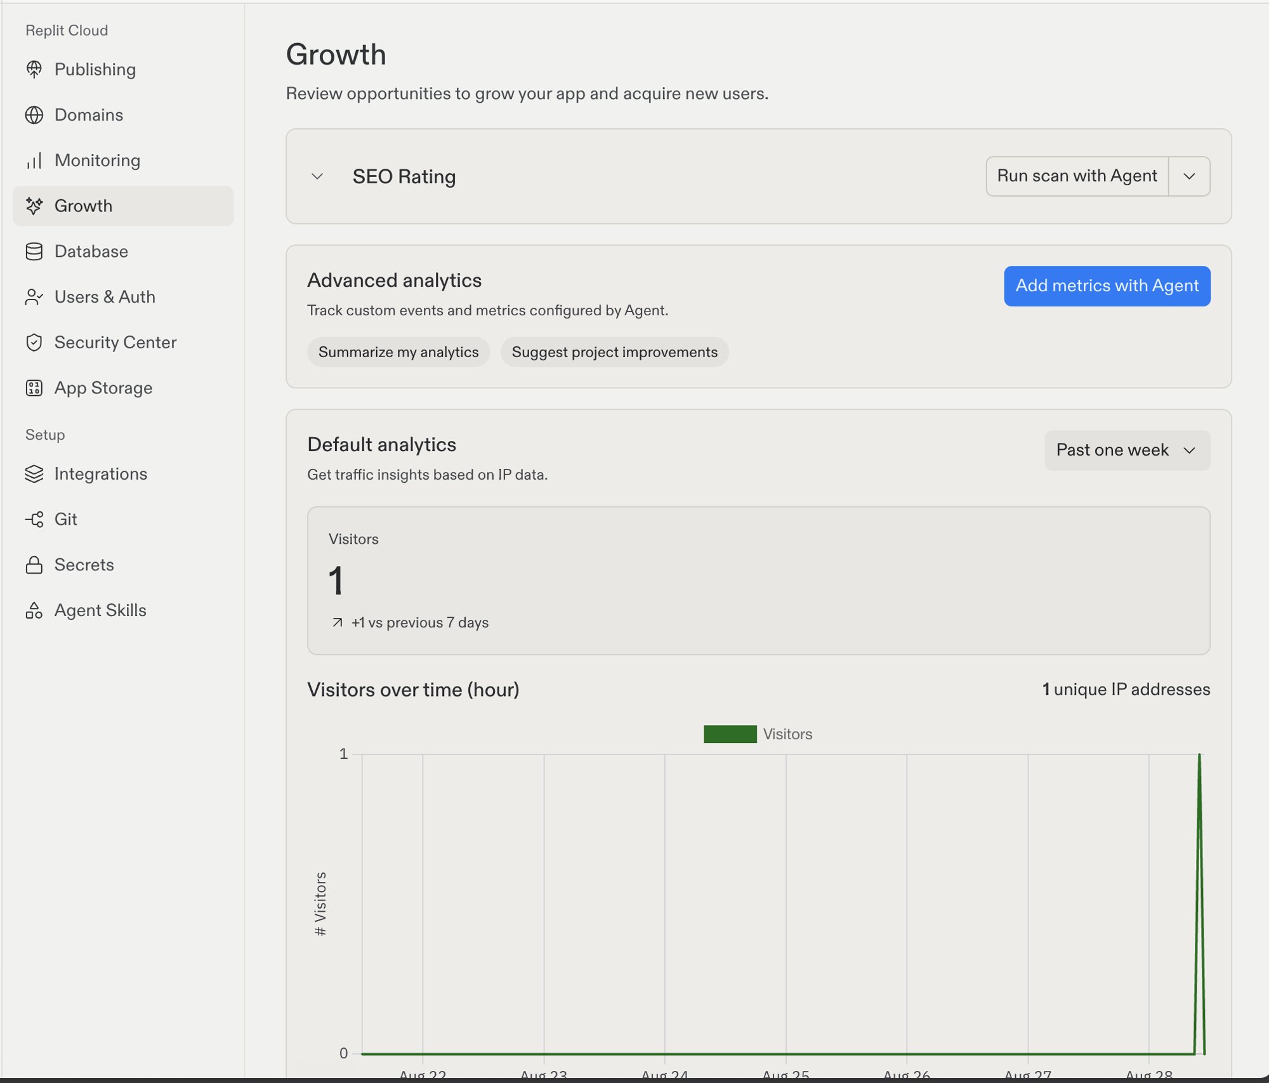Click the Git branch icon

pos(34,519)
